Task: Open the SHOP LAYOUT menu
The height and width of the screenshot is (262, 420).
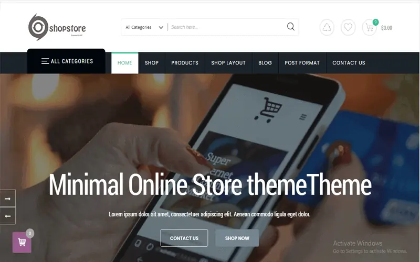Action: click(x=228, y=63)
